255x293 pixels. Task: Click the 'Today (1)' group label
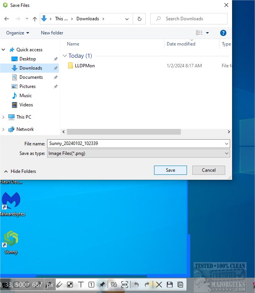pos(80,56)
